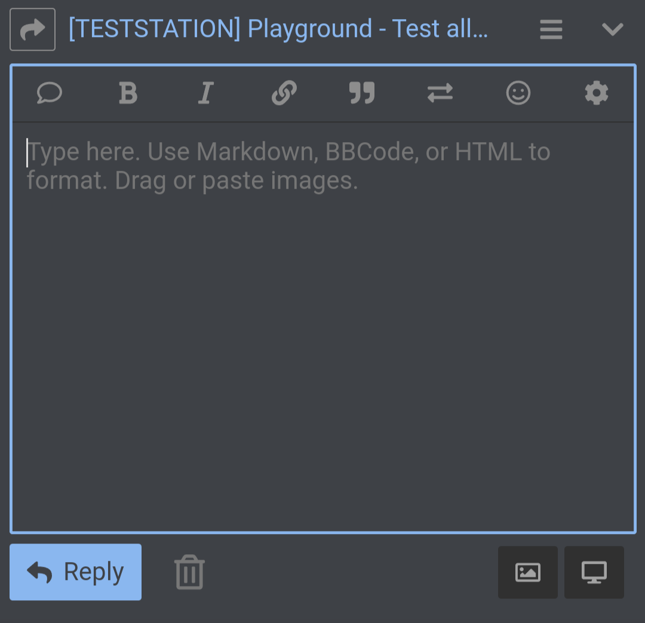Upload an image using picture button
The image size is (645, 623).
(528, 572)
